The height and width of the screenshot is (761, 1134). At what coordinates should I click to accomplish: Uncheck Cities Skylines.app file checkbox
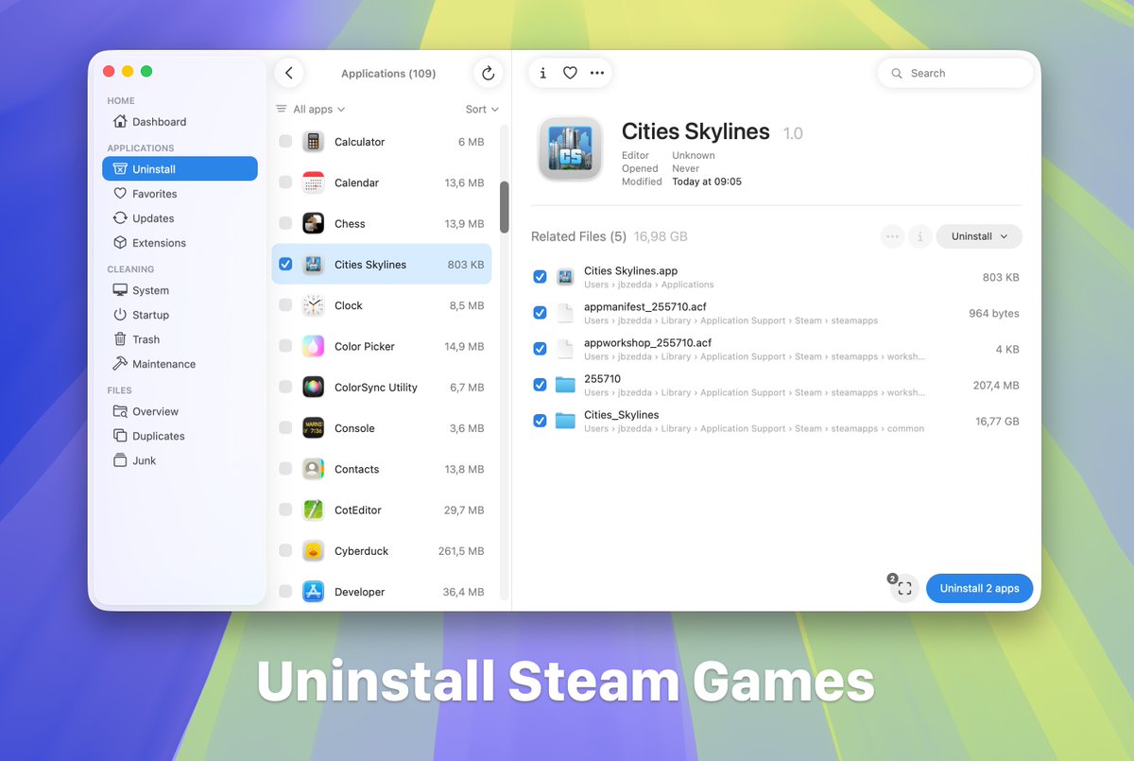coord(540,277)
